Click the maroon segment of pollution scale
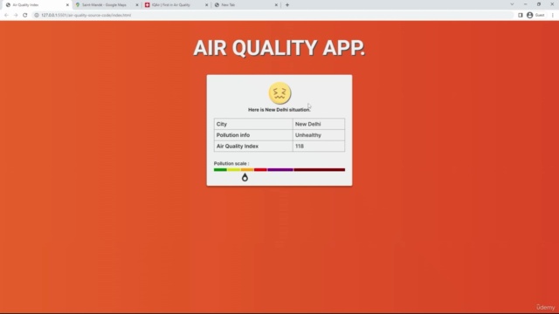Viewport: 559px width, 314px height. (320, 170)
